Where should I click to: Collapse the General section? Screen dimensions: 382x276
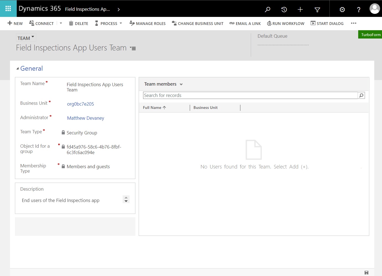[17, 68]
